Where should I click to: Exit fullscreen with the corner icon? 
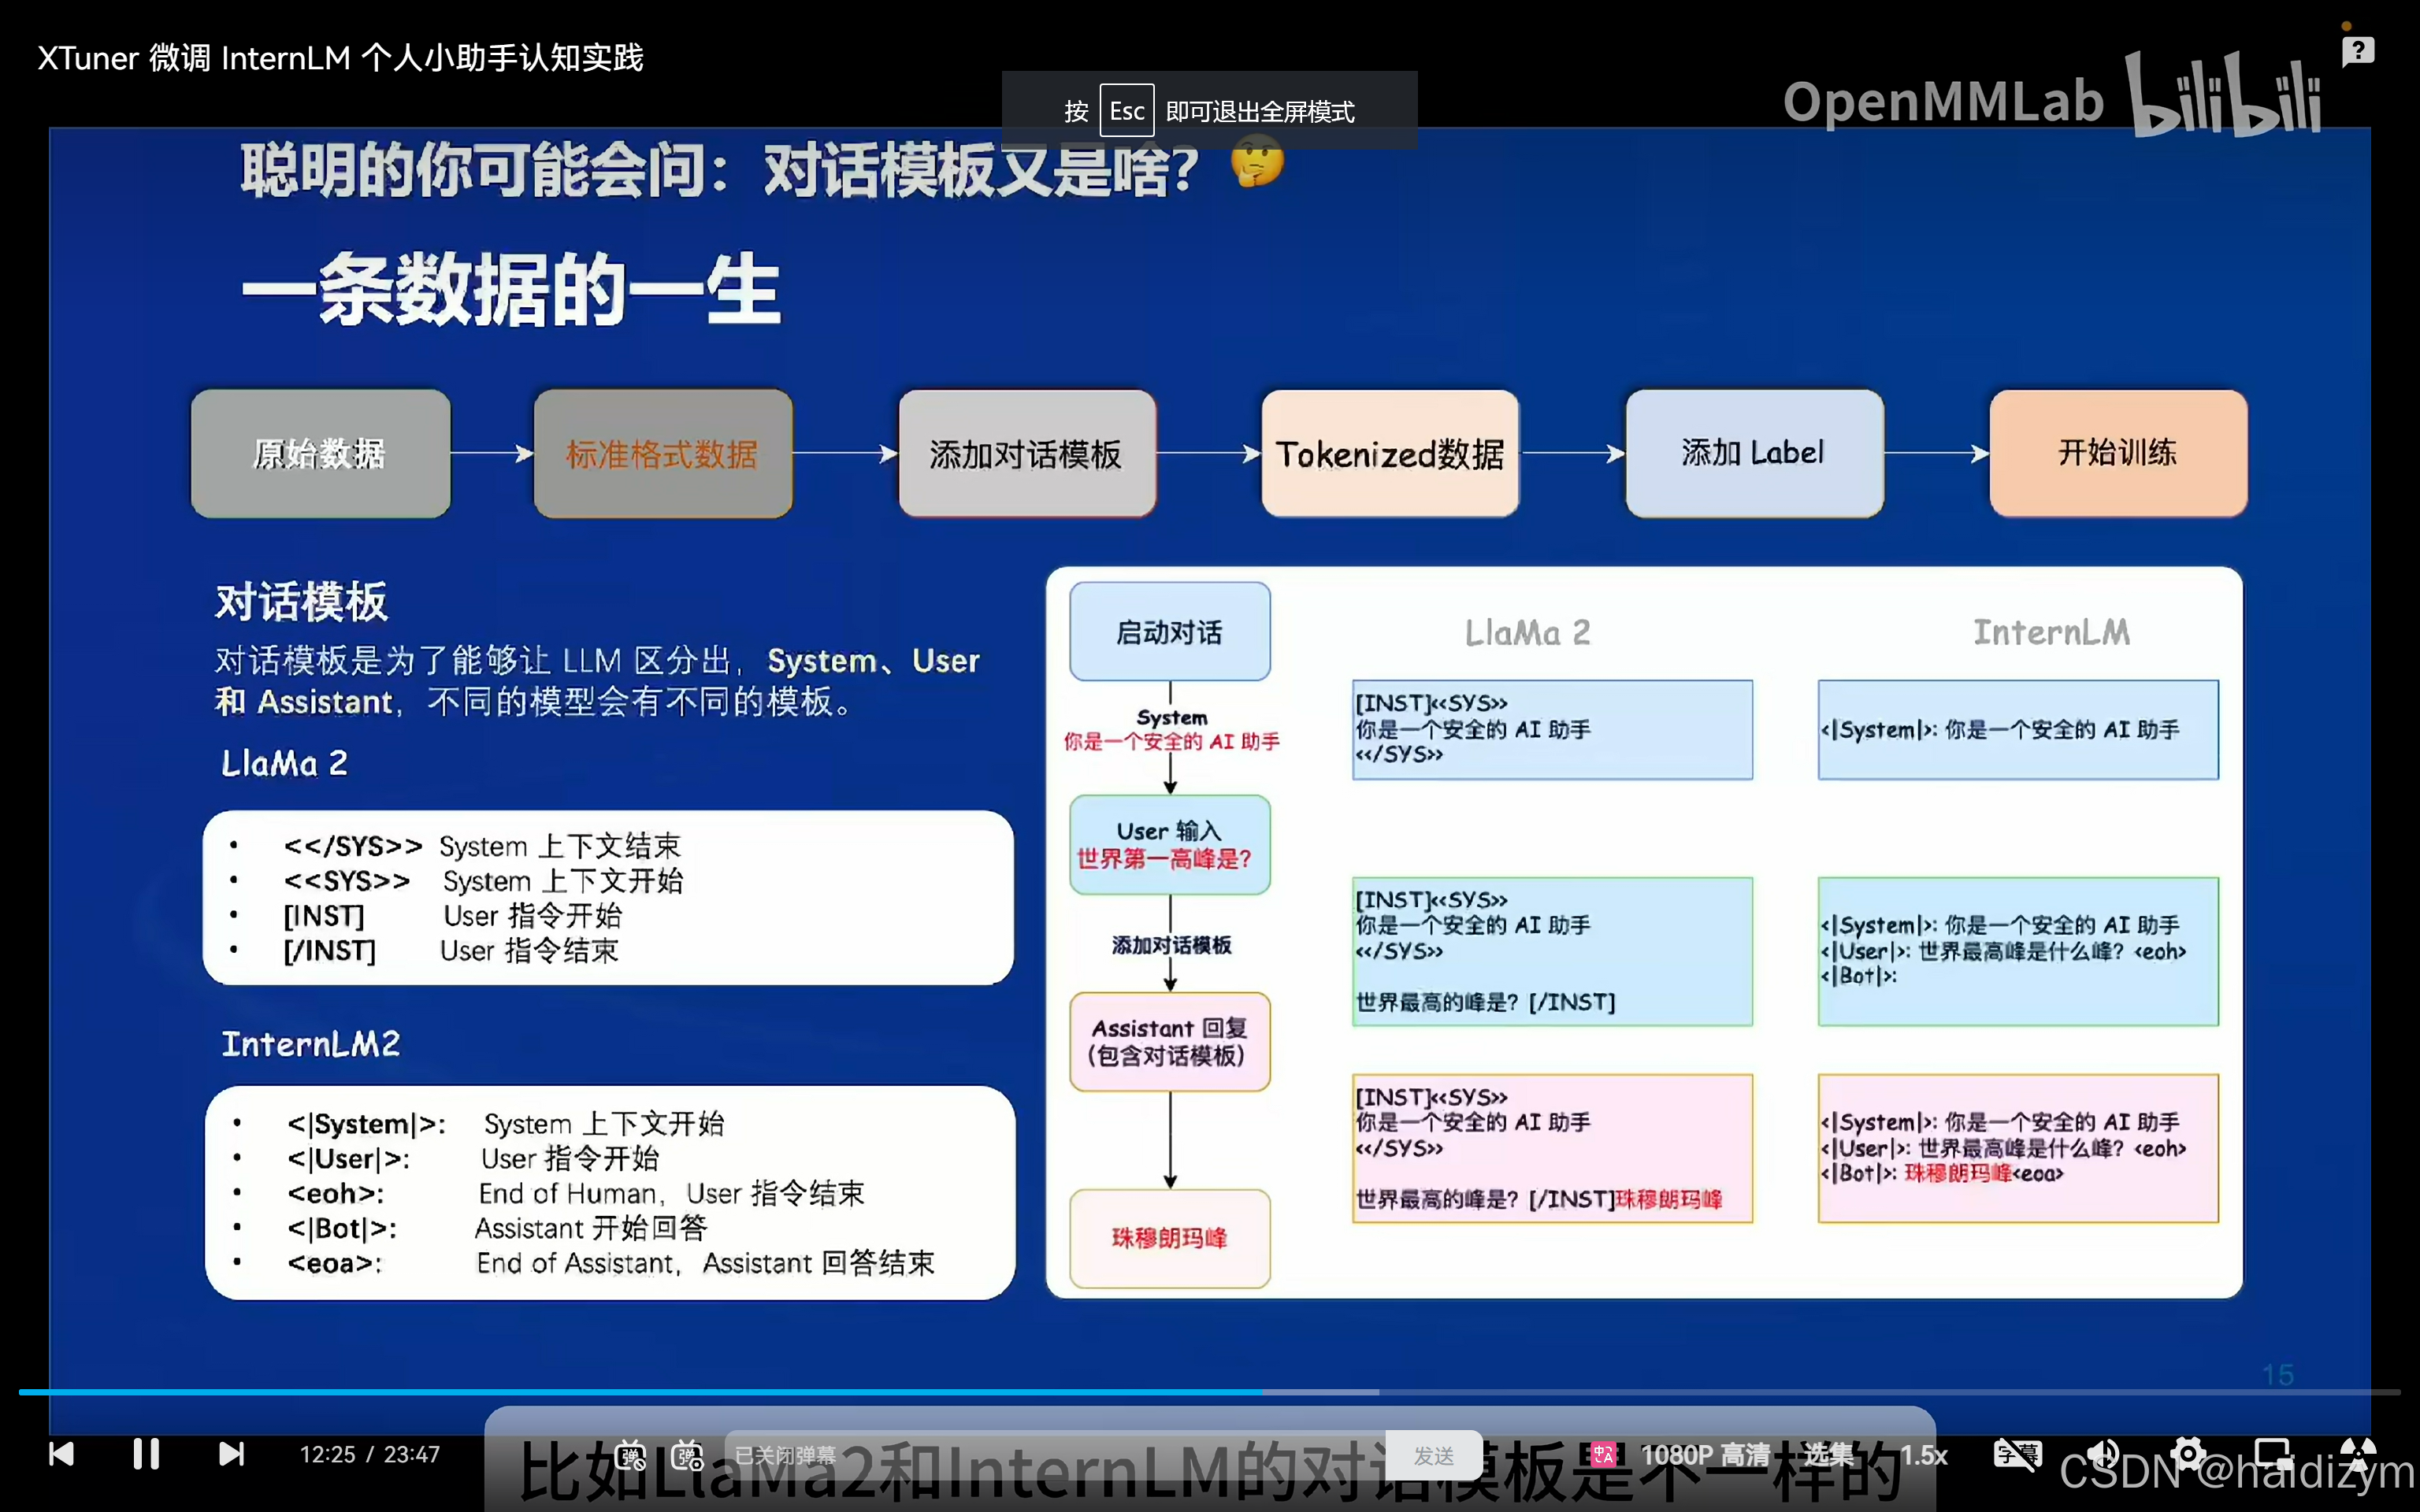2358,1453
